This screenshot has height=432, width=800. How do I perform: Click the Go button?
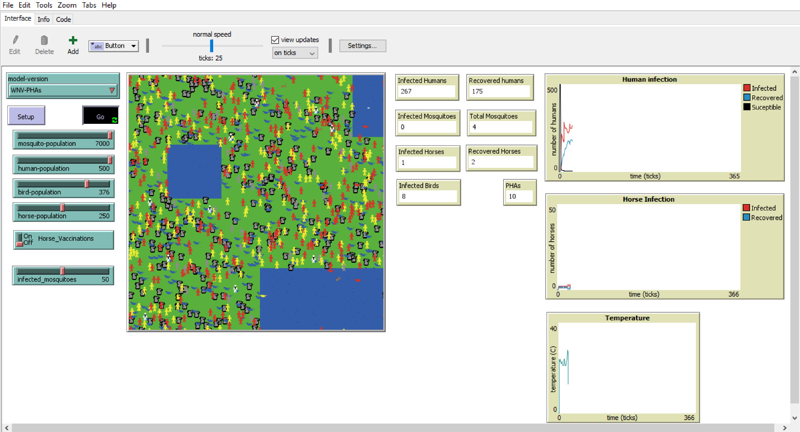tap(100, 116)
